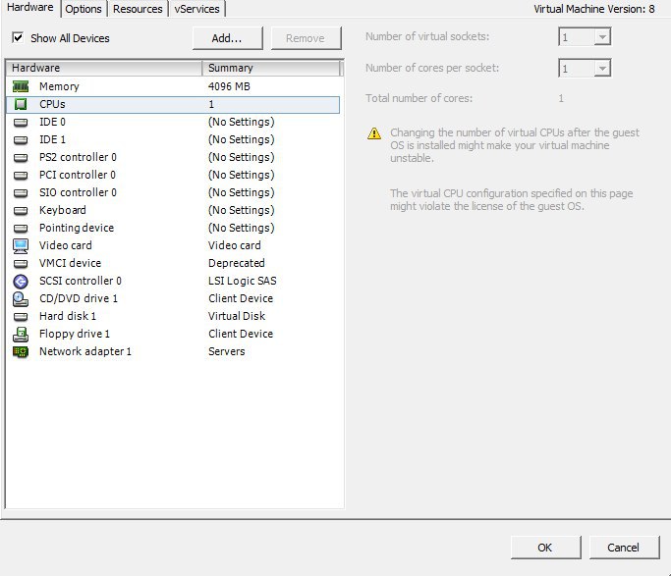The height and width of the screenshot is (576, 671).
Task: Select the Network adapter 1 label
Action: [x=85, y=351]
